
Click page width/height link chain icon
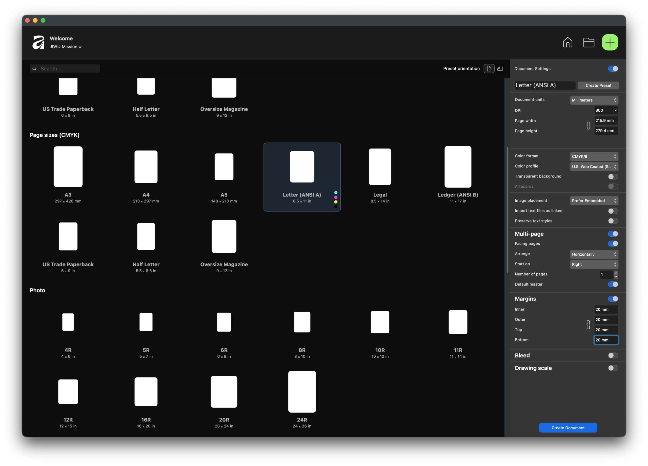point(588,126)
